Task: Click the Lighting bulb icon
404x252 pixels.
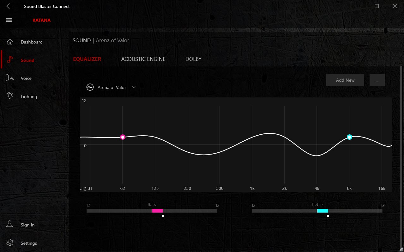Action: 10,96
